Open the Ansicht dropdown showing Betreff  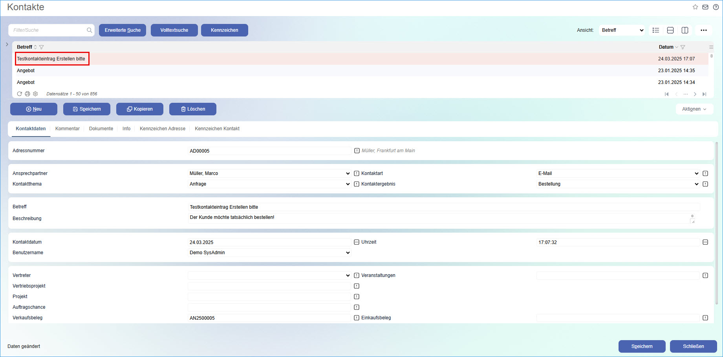click(x=622, y=30)
